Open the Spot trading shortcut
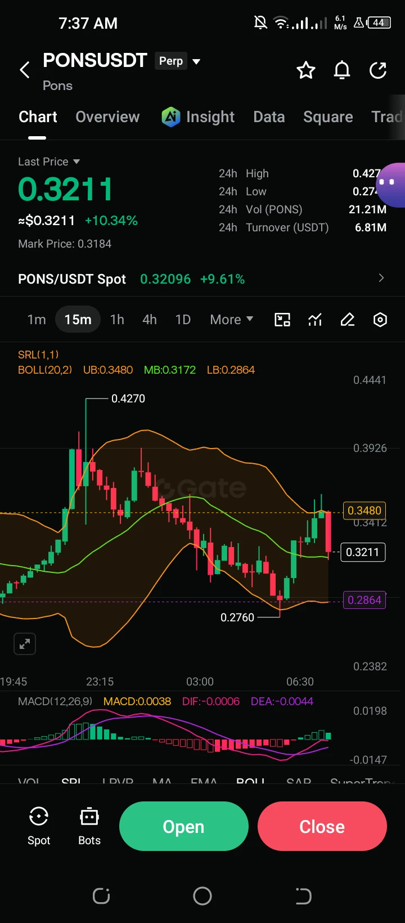 point(39,826)
